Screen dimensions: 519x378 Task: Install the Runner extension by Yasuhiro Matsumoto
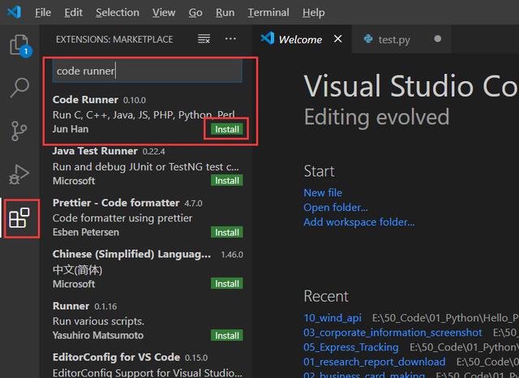tap(227, 335)
